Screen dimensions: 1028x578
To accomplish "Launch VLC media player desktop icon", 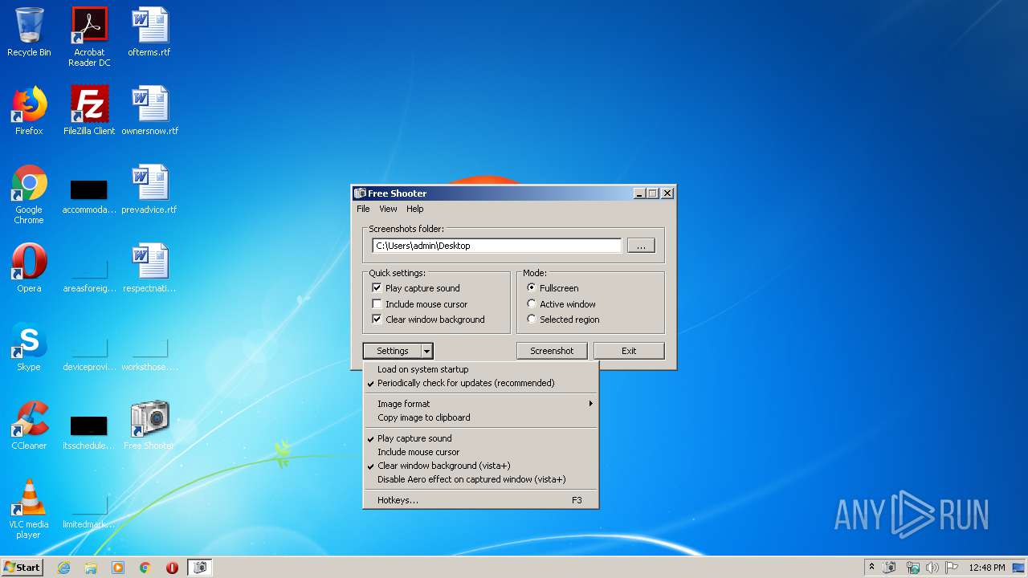I will [29, 509].
